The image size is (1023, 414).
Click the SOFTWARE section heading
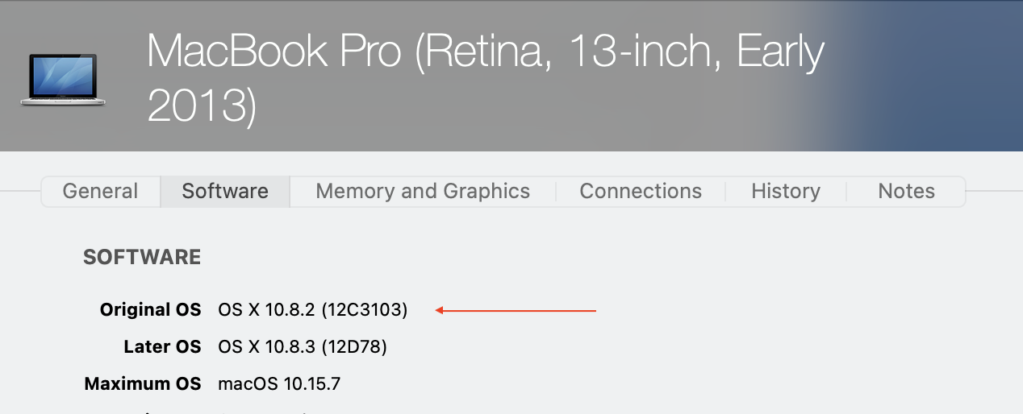tap(142, 258)
